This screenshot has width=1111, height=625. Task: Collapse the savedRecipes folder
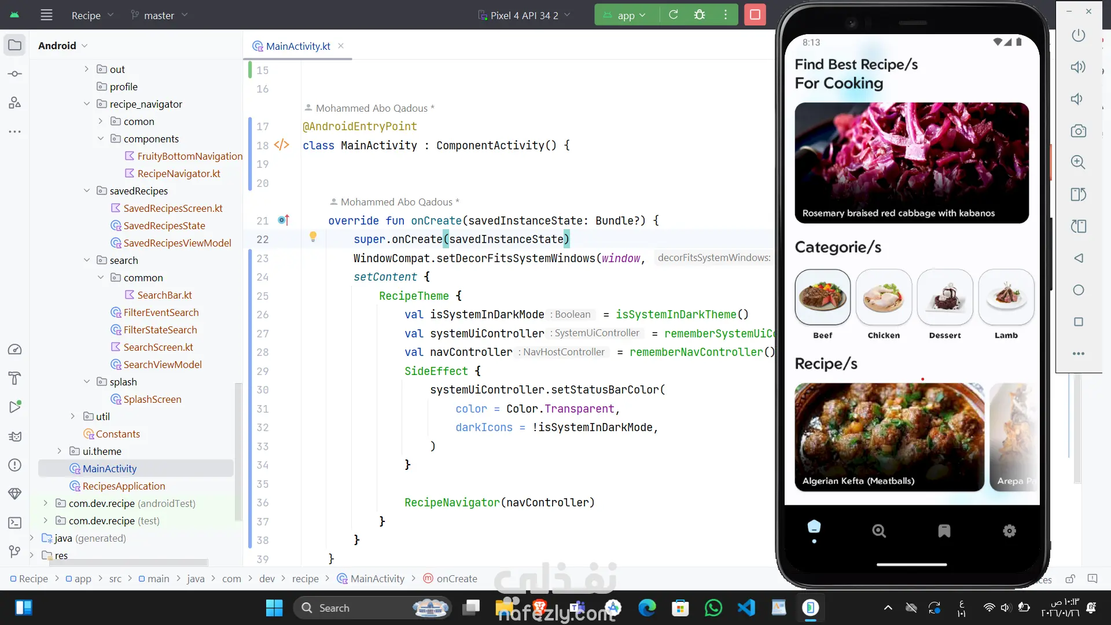coord(87,191)
